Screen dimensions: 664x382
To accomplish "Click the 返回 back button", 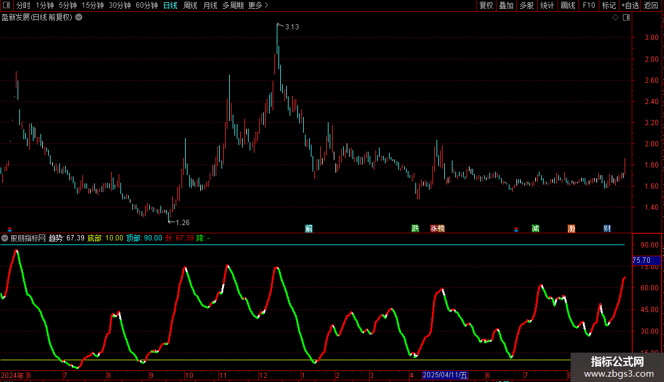I will 651,5.
